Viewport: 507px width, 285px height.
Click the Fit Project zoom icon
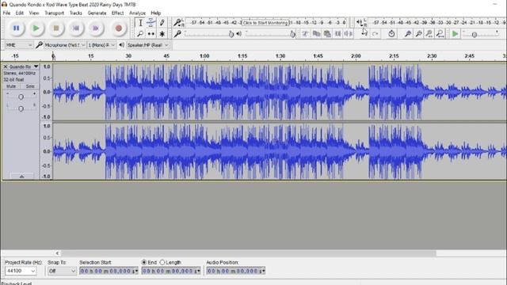(x=440, y=33)
